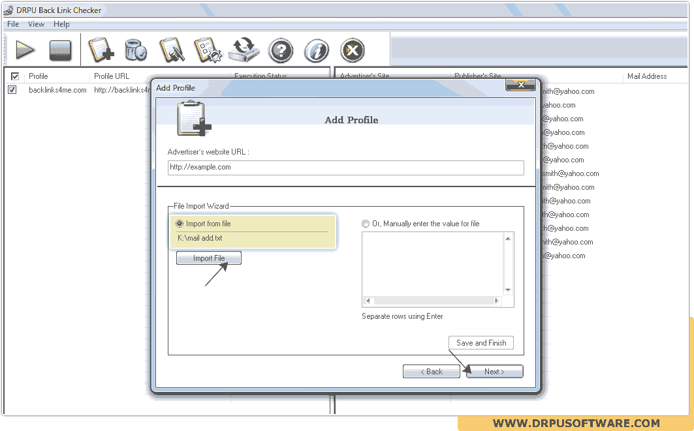This screenshot has height=431, width=694.
Task: Click the refresh/update drive icon
Action: (244, 50)
